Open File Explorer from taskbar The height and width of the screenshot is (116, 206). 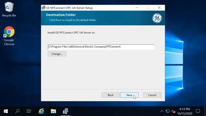pyautogui.click(x=53, y=111)
